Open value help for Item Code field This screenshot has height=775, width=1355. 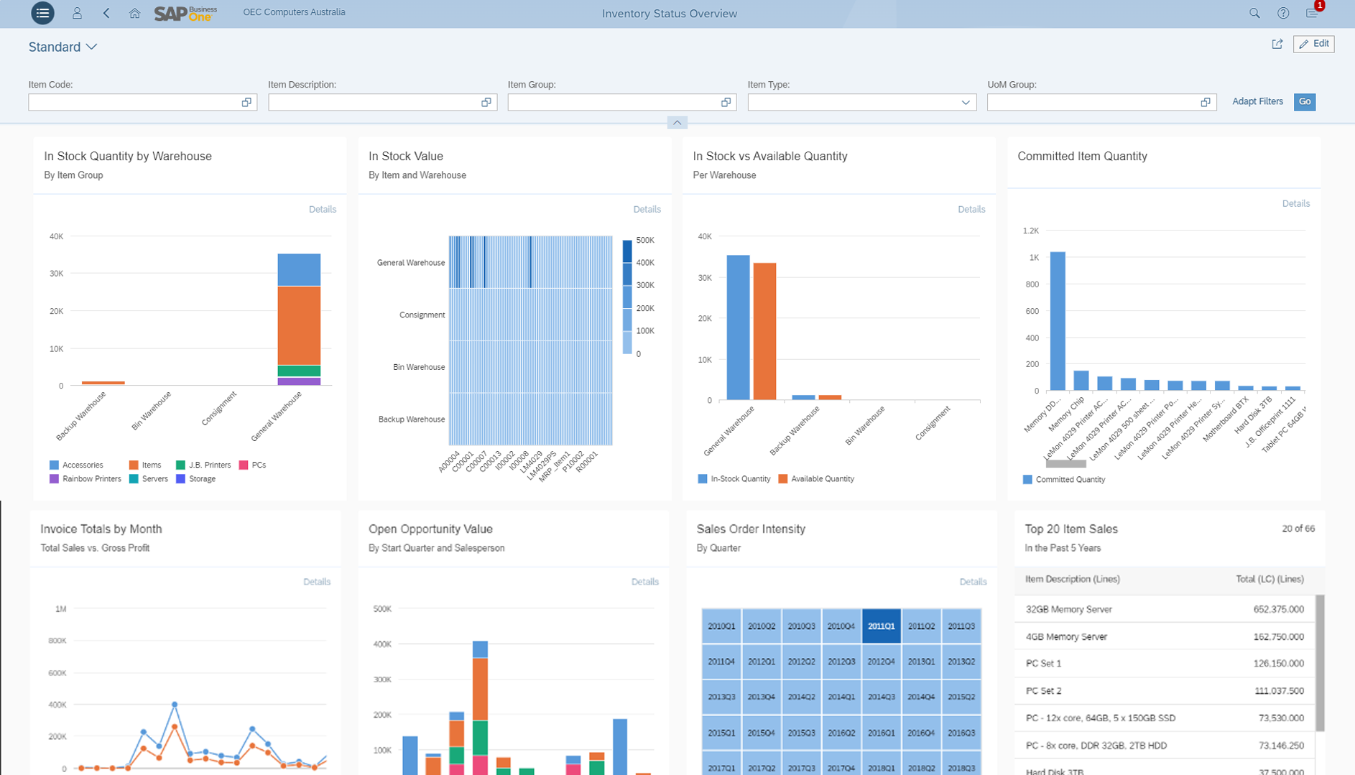(246, 102)
